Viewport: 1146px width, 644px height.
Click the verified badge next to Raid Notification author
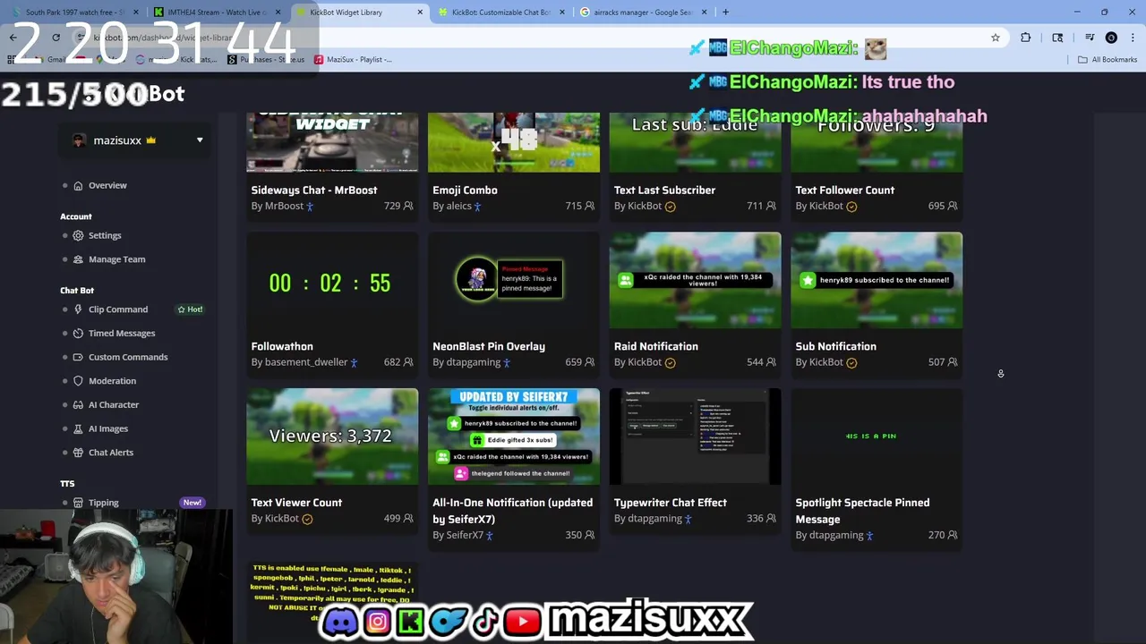(670, 362)
